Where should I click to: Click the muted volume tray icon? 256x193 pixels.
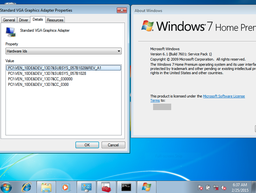[224, 187]
